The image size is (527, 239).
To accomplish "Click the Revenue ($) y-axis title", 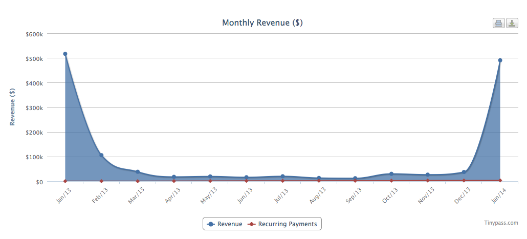I will [x=13, y=107].
